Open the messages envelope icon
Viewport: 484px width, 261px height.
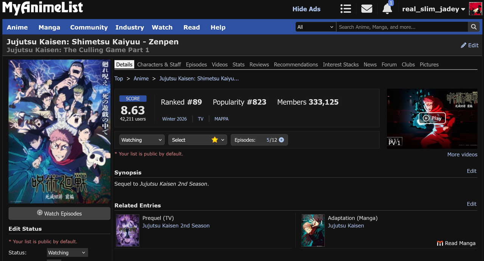pos(367,9)
